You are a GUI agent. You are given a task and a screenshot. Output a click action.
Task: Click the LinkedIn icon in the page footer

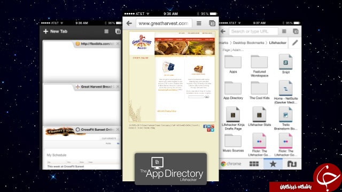209,126
